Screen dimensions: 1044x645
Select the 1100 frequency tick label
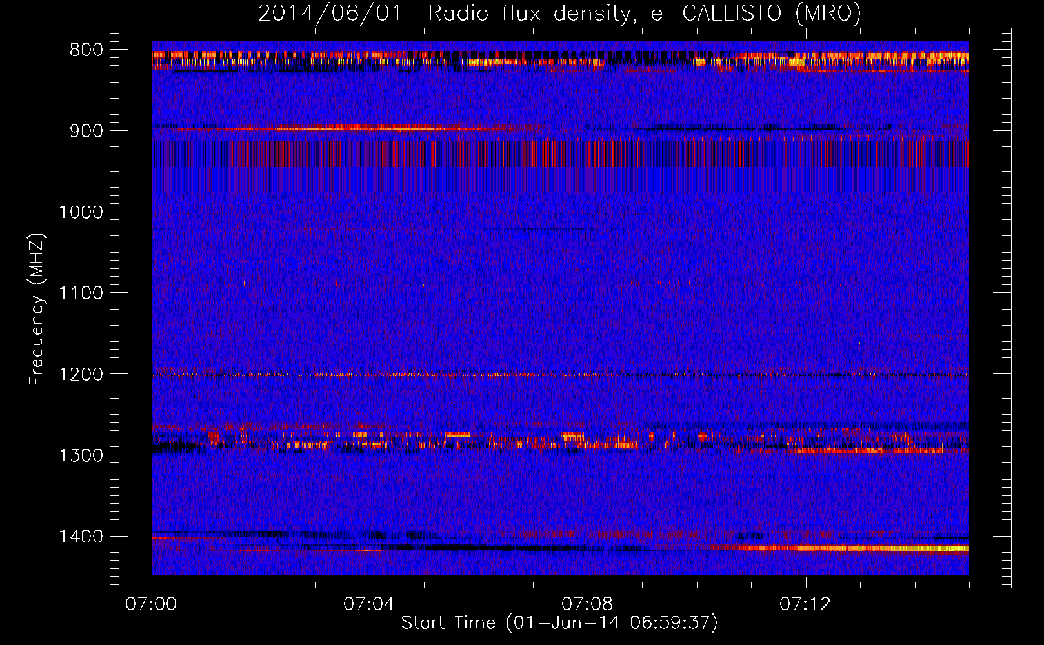[x=81, y=293]
